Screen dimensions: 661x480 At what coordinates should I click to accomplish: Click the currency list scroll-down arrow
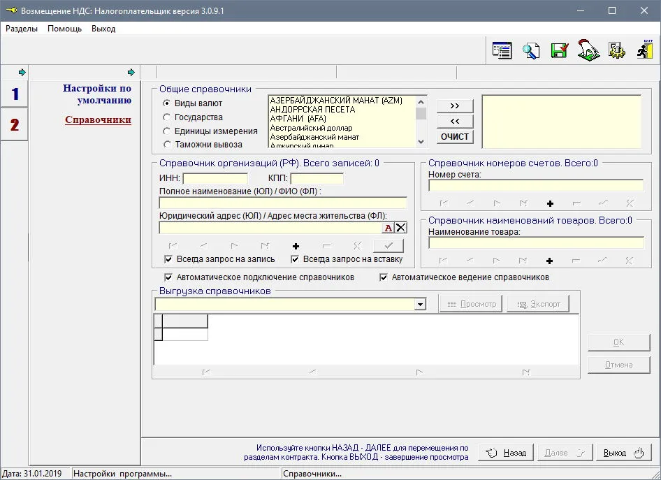[421, 142]
